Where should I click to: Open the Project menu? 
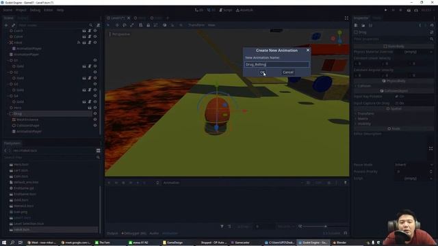(x=21, y=10)
